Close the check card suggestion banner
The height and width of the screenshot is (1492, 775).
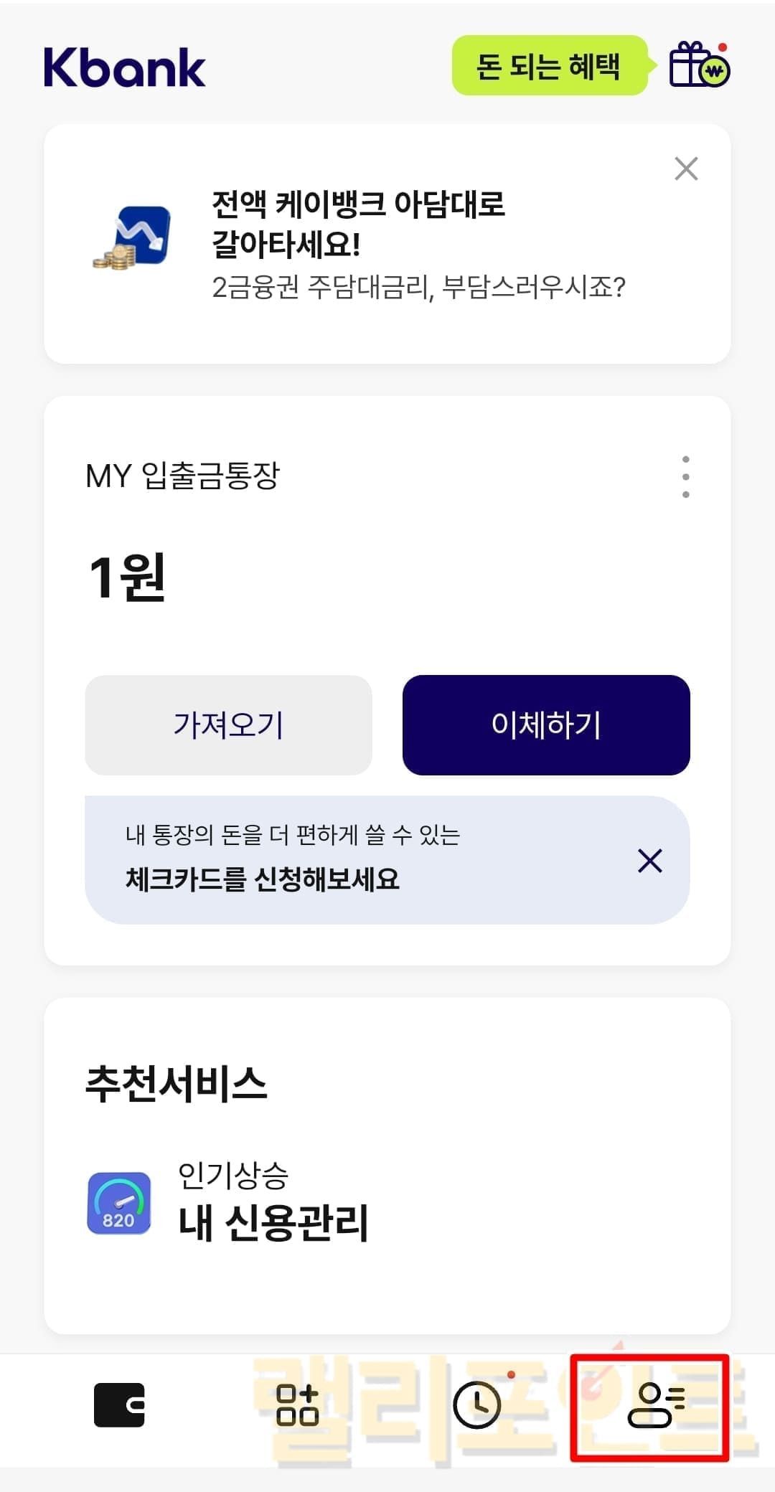click(649, 860)
